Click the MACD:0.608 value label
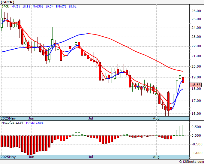The width and height of the screenshot is (204, 164). click(x=35, y=123)
